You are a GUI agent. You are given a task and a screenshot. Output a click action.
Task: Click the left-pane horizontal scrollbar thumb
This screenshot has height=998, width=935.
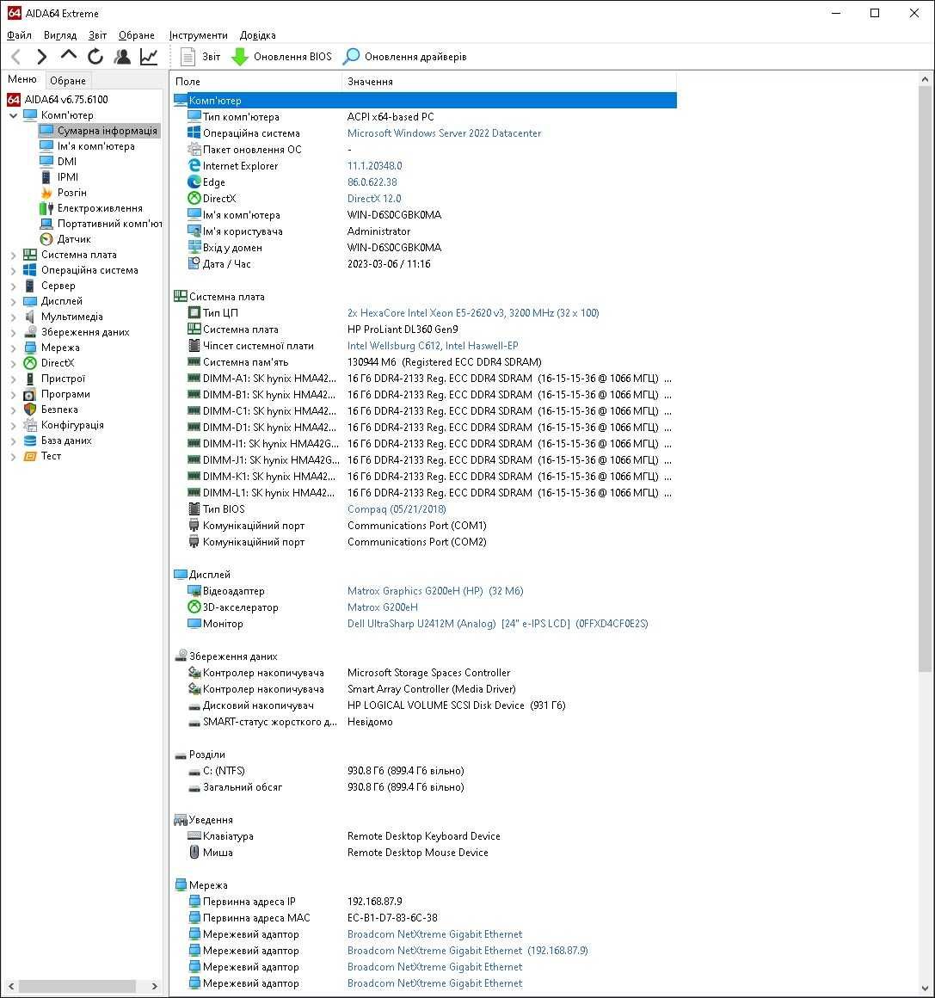click(x=77, y=986)
